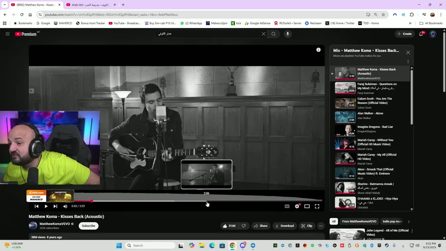This screenshot has width=446, height=251.
Task: Play Imagine Dragons - Bad Liar
Action: pos(371,130)
